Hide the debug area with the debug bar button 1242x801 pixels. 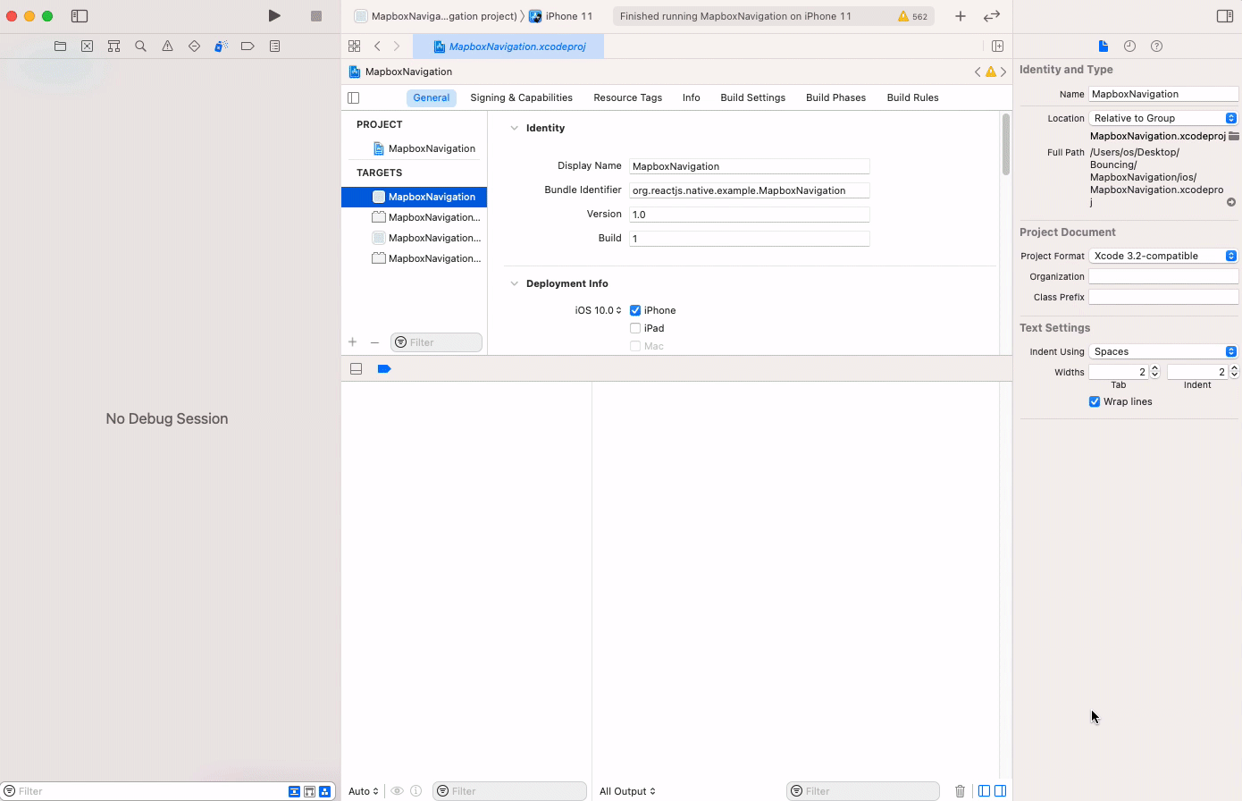pos(356,368)
